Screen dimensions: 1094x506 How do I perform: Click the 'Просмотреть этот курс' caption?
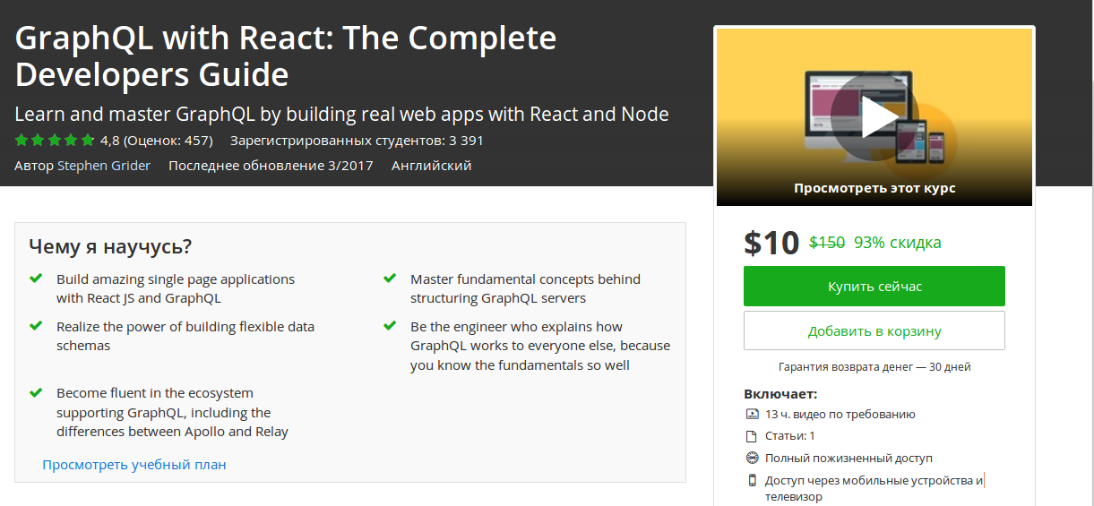coord(874,188)
